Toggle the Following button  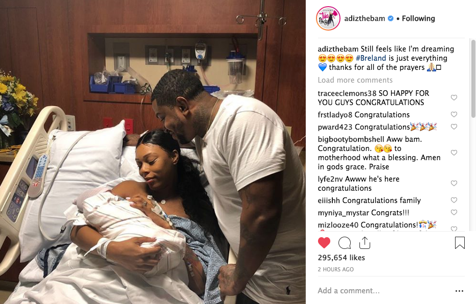(x=418, y=18)
